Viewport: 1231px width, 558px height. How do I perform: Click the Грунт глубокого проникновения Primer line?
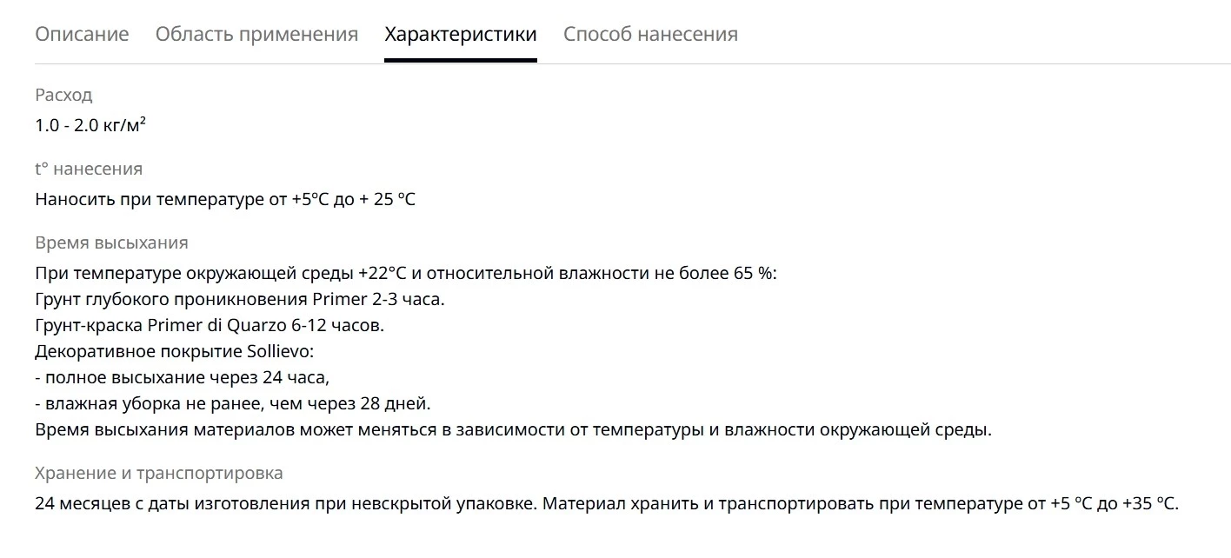coord(240,299)
